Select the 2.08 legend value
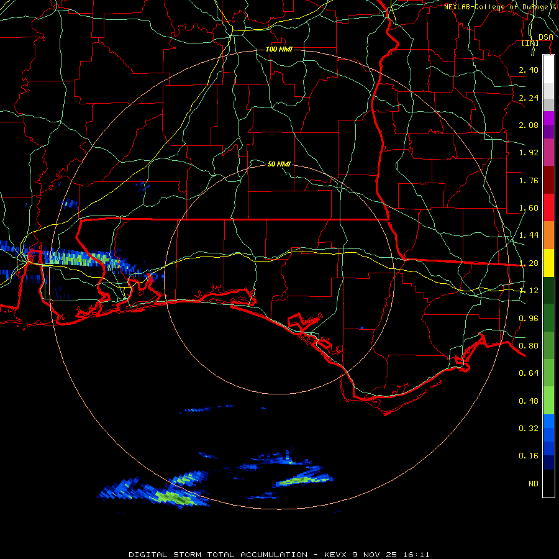The height and width of the screenshot is (559, 559). coord(529,125)
